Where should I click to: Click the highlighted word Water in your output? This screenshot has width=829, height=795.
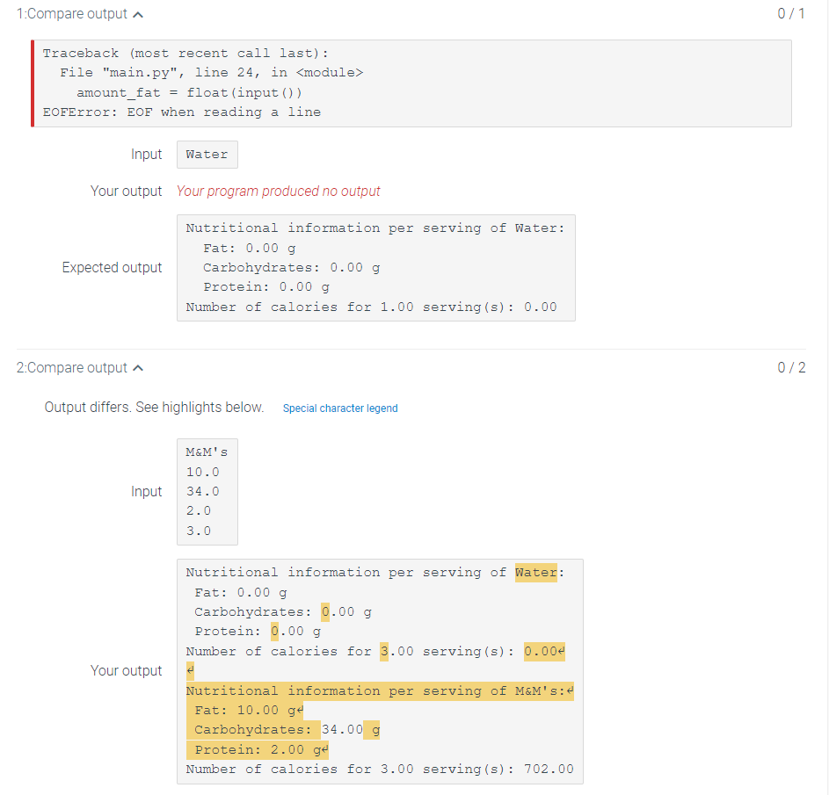point(535,572)
